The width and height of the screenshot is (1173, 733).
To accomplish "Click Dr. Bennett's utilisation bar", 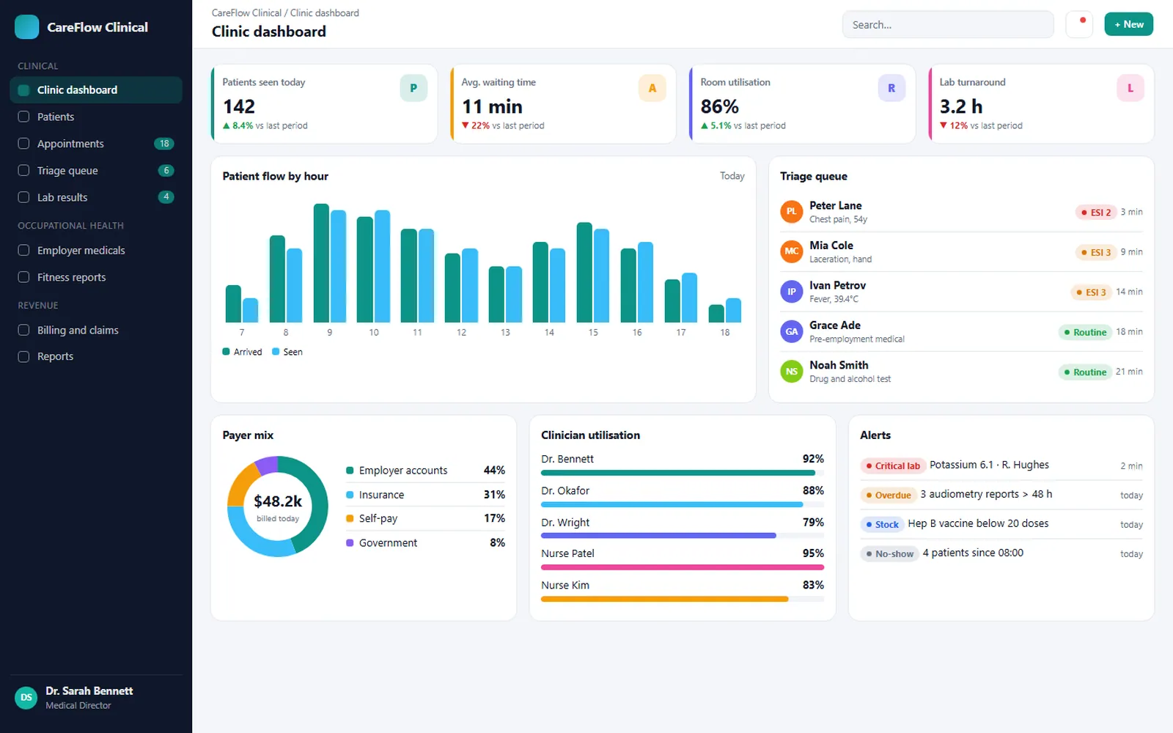I will (x=682, y=473).
